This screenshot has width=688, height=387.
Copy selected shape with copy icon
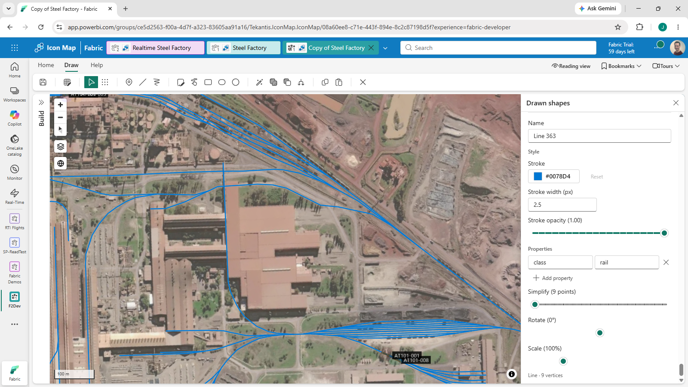coord(325,82)
